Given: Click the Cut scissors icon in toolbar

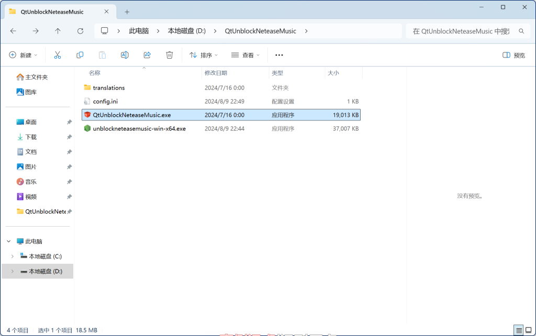Looking at the screenshot, I should pos(58,55).
